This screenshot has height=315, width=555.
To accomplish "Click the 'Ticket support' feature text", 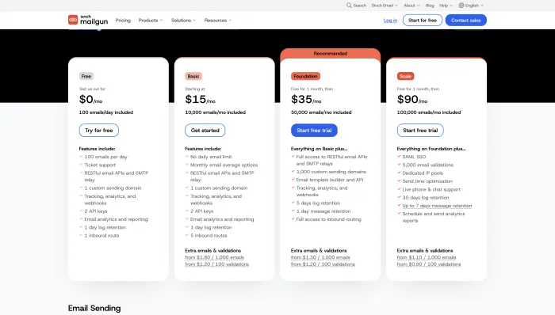I will point(100,165).
